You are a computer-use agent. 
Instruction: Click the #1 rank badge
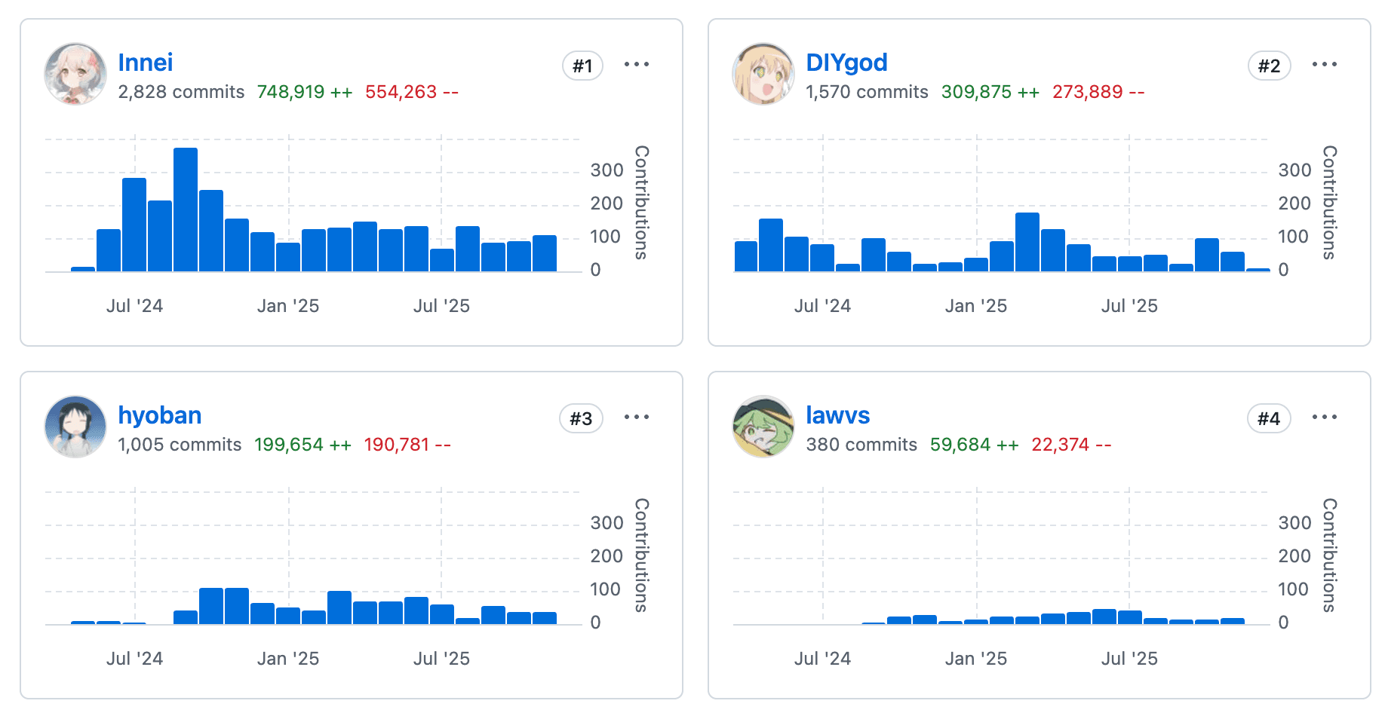click(582, 66)
